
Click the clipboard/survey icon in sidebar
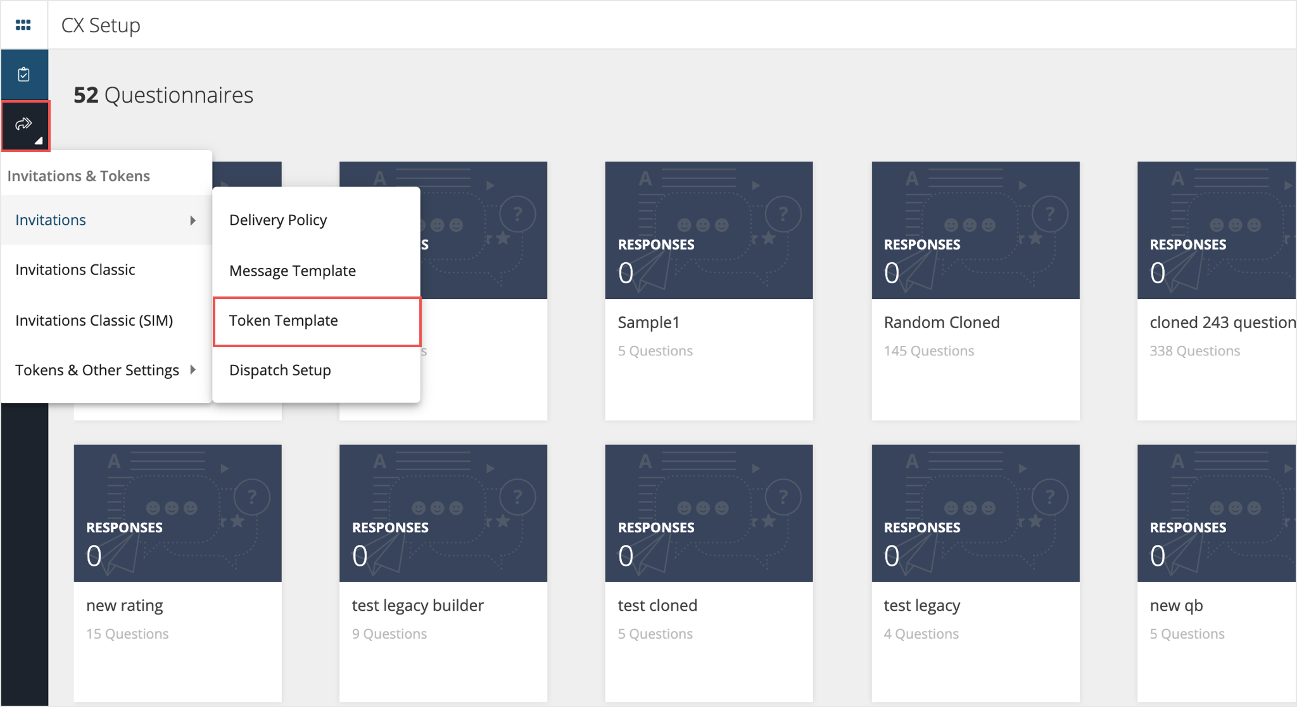[23, 74]
